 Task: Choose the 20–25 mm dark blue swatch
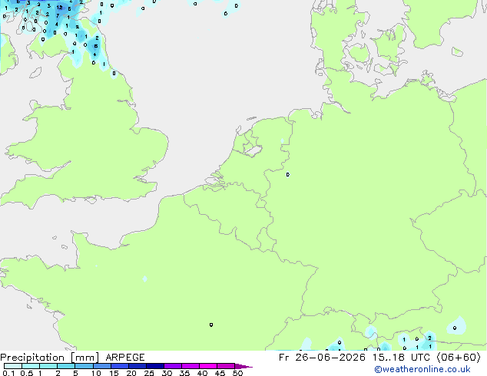pyautogui.click(x=137, y=366)
